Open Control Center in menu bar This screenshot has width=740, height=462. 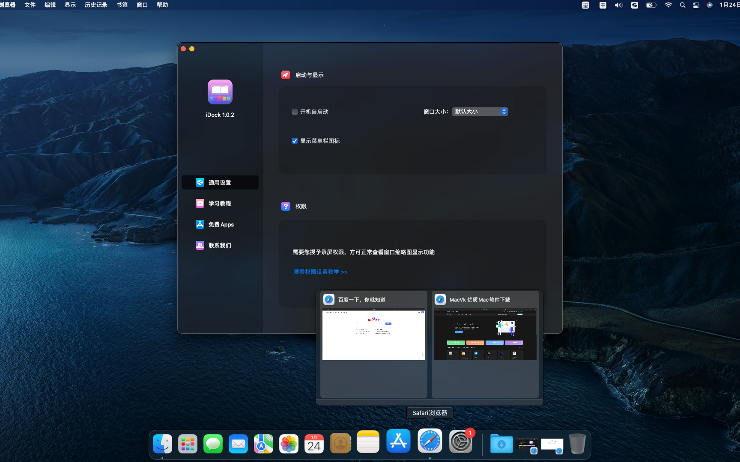tap(696, 5)
